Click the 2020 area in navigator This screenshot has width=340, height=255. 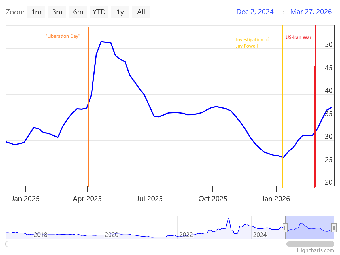[111, 235]
